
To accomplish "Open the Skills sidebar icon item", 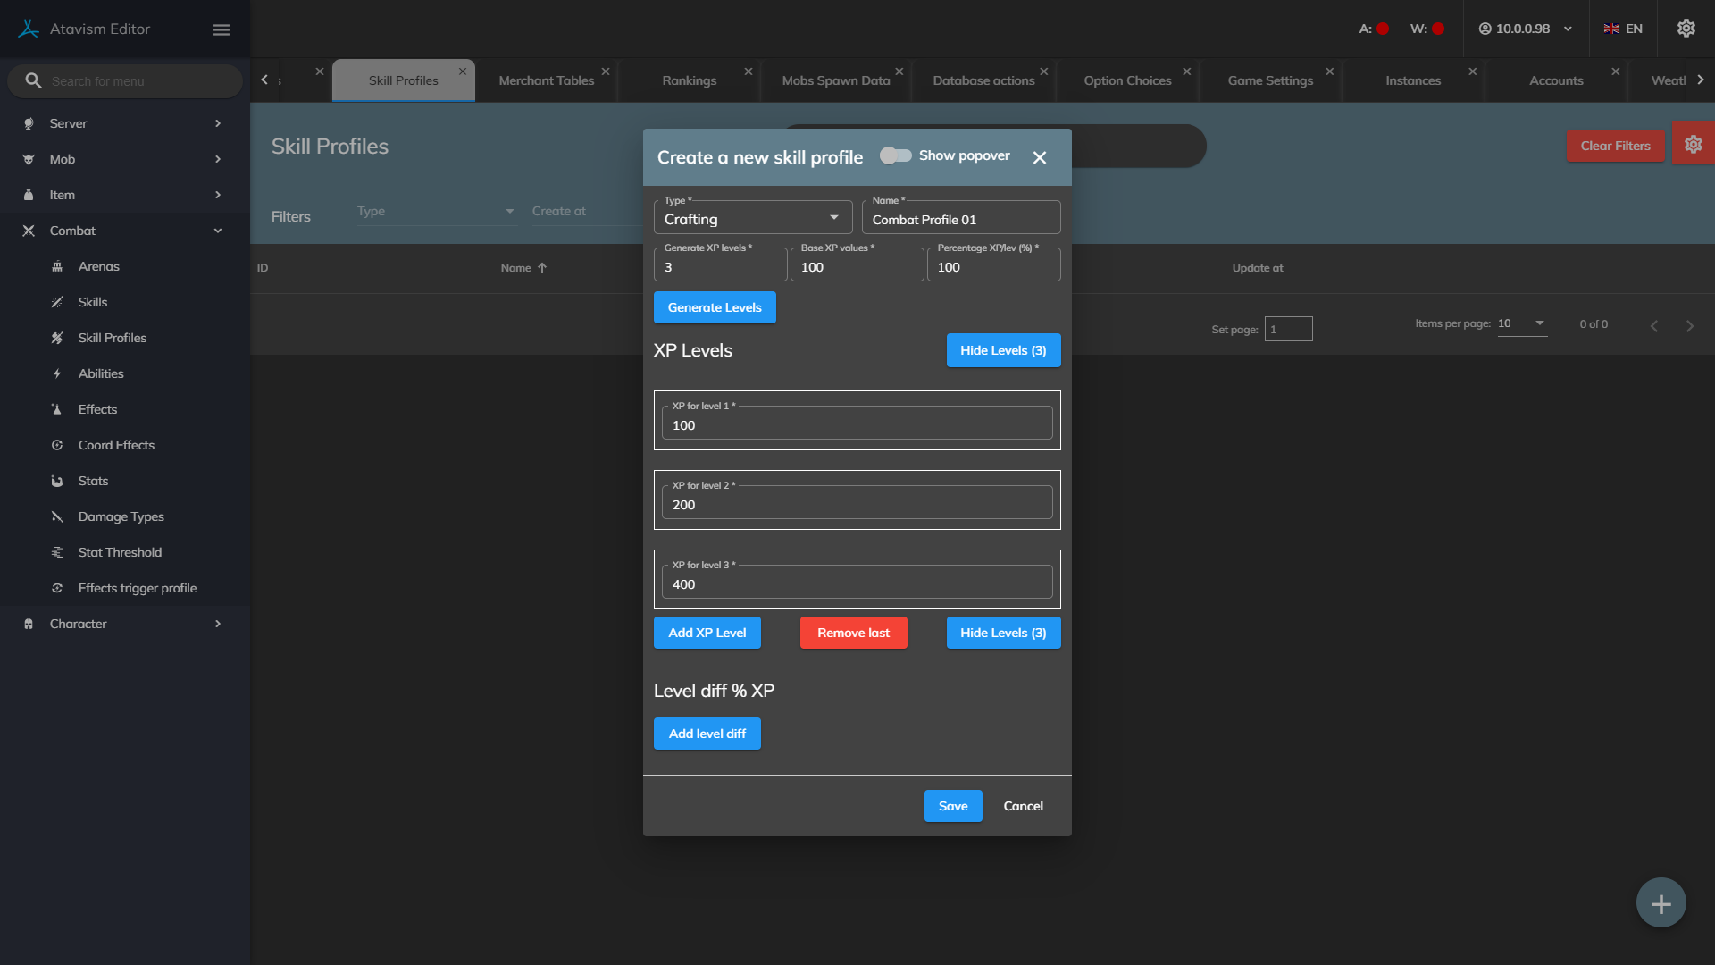I will pos(57,302).
